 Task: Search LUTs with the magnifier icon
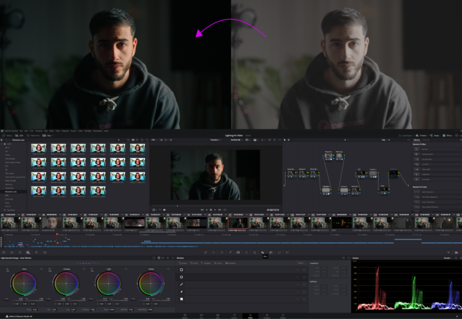(142, 140)
